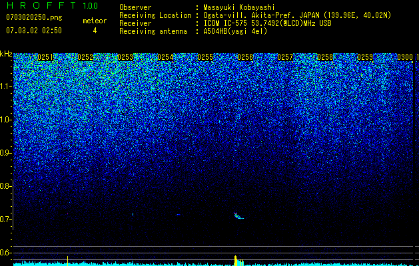Click the thin yellow spike below 0252
Image resolution: width=419 pixels, height=266 pixels.
pos(67,261)
